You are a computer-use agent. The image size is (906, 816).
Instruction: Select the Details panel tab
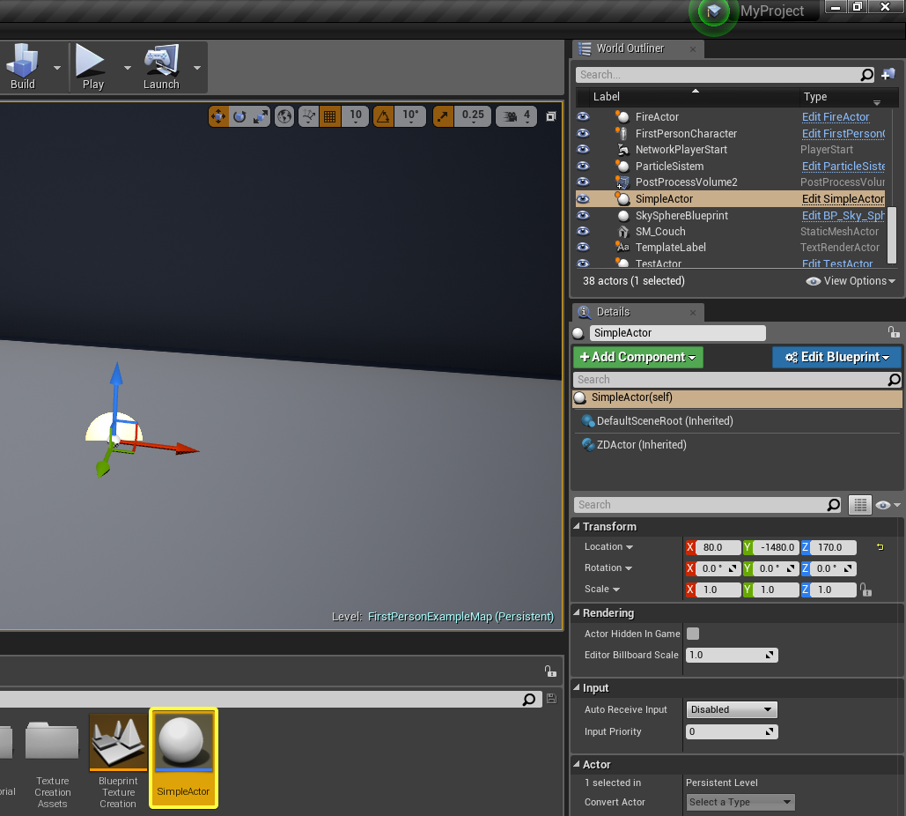[x=613, y=312]
